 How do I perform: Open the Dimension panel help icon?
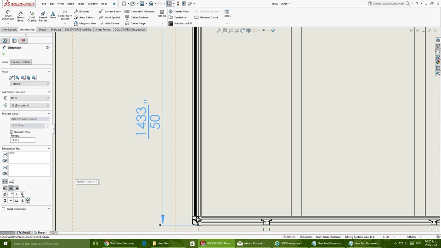(x=47, y=47)
